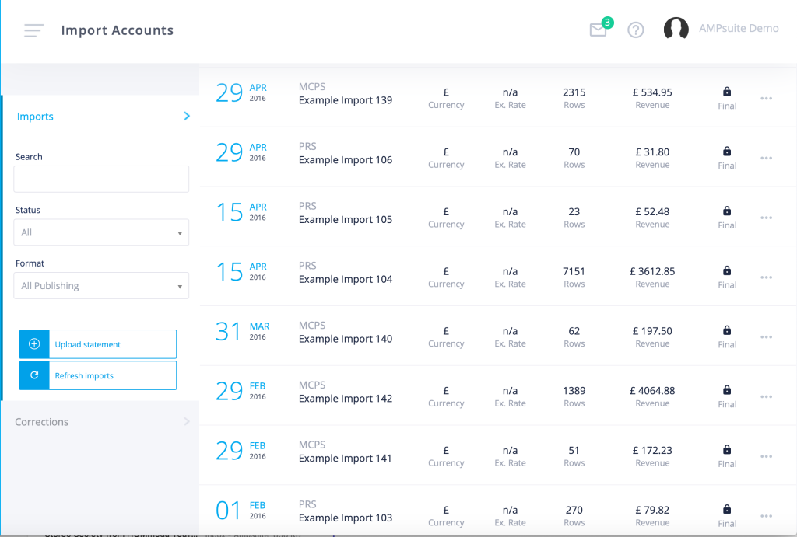The image size is (797, 537).
Task: Click the plus icon on Upload statement
Action: point(34,344)
